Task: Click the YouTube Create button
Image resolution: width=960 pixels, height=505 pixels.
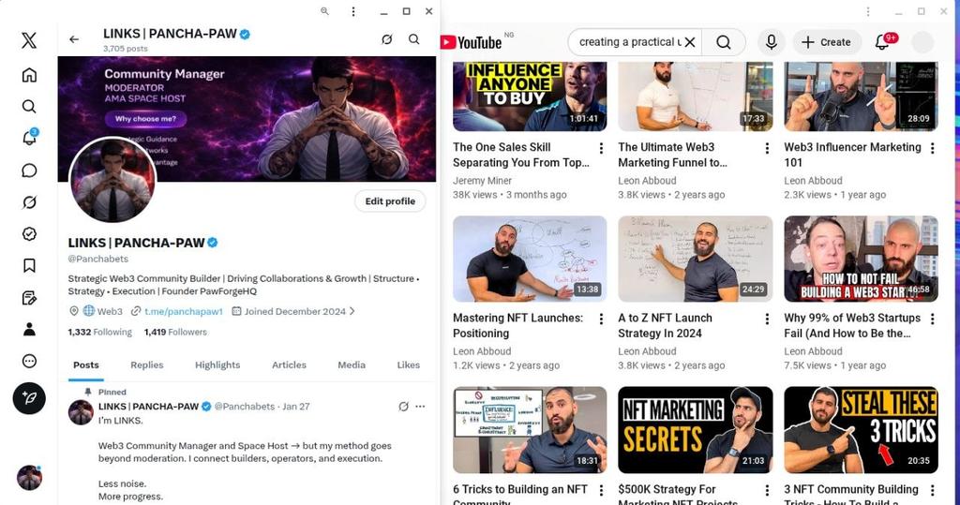Action: (827, 42)
